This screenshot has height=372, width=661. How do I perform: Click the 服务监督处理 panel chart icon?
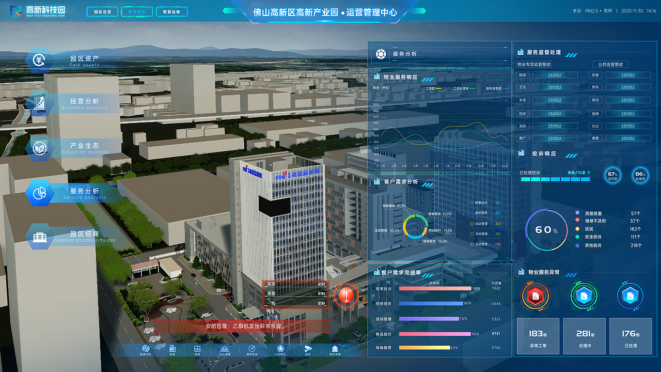pos(520,52)
